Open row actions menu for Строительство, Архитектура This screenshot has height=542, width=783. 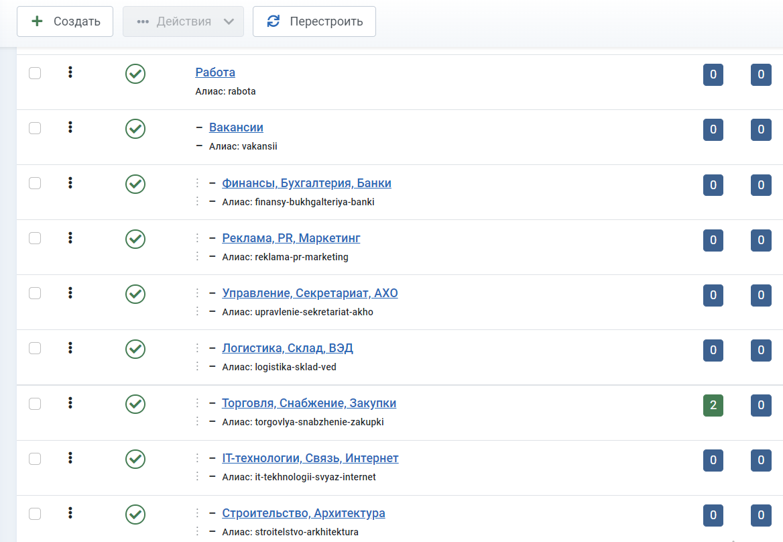70,513
